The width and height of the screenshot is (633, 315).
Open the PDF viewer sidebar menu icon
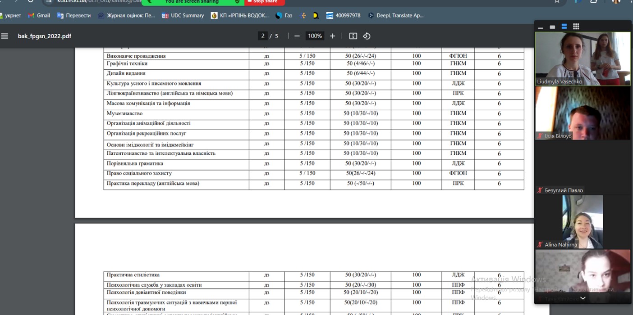tap(5, 36)
